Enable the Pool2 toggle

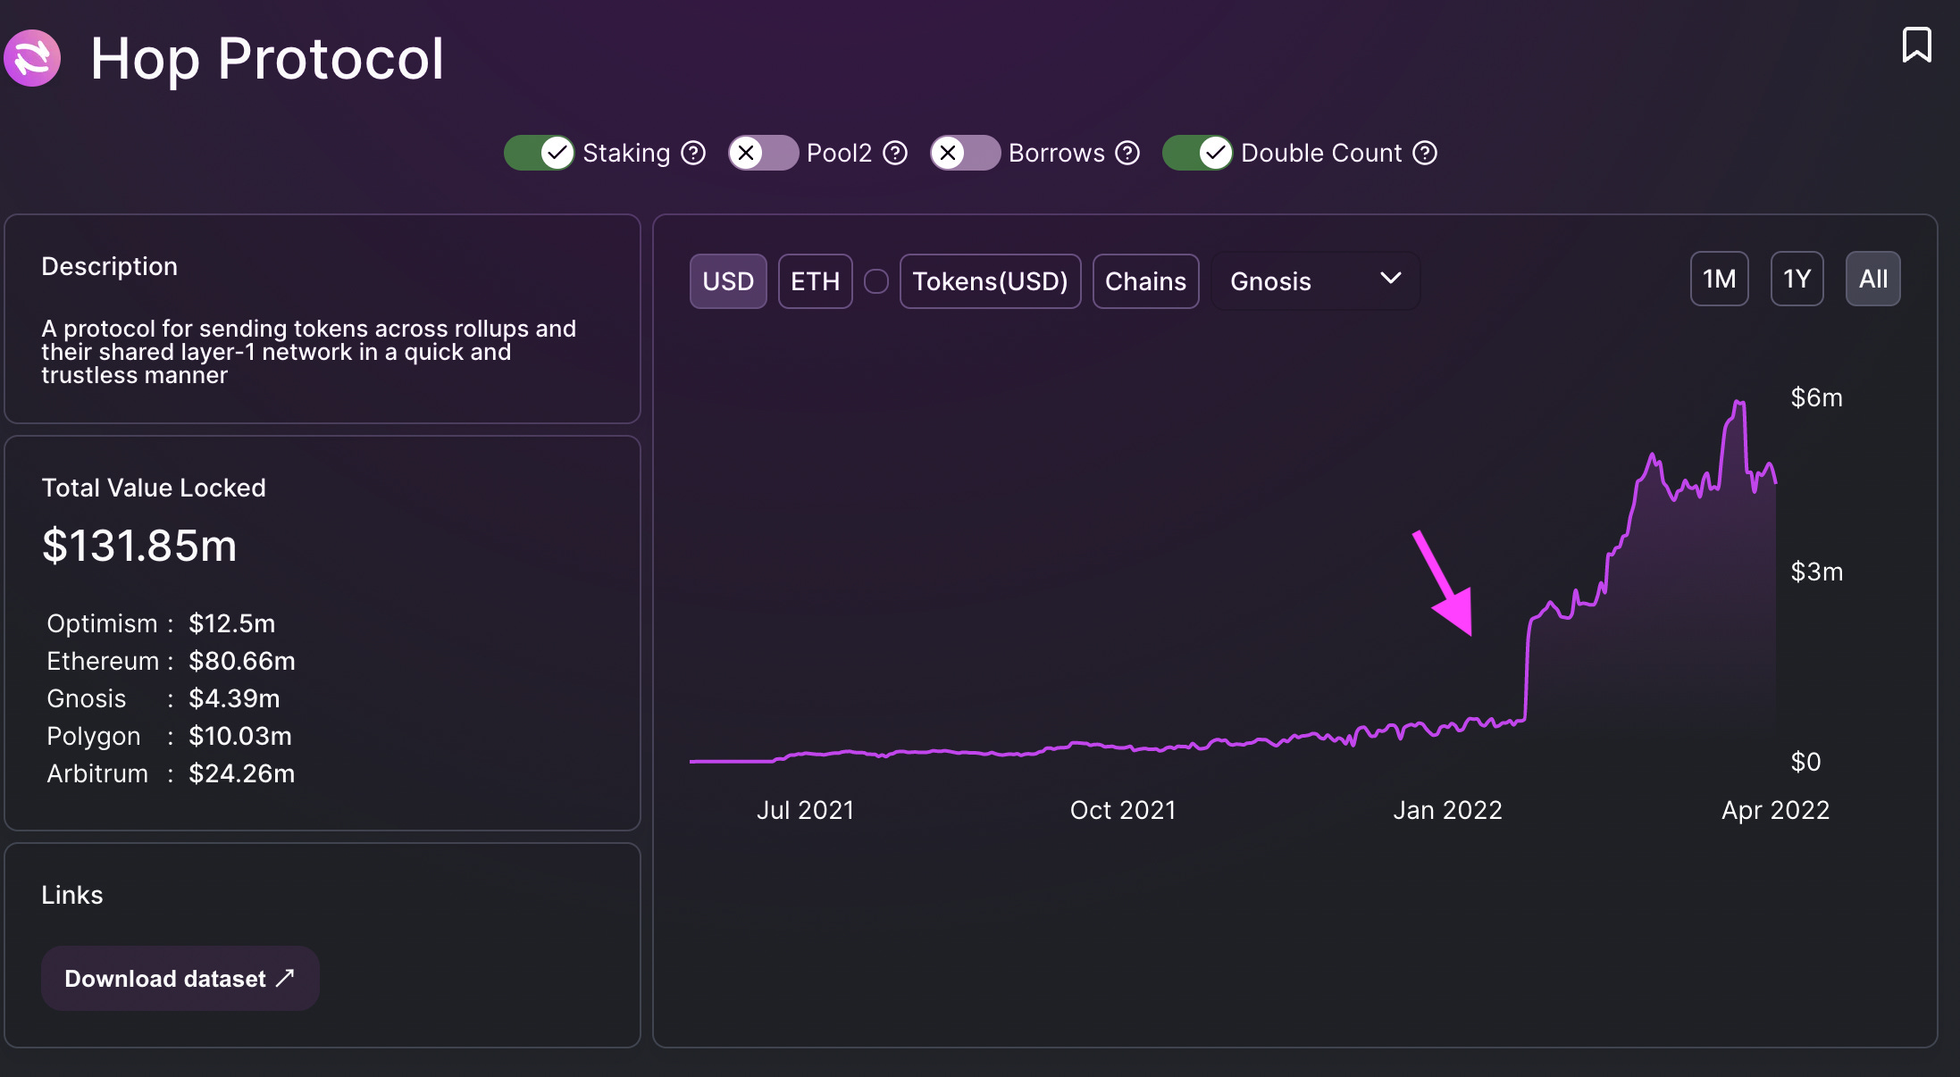coord(762,154)
